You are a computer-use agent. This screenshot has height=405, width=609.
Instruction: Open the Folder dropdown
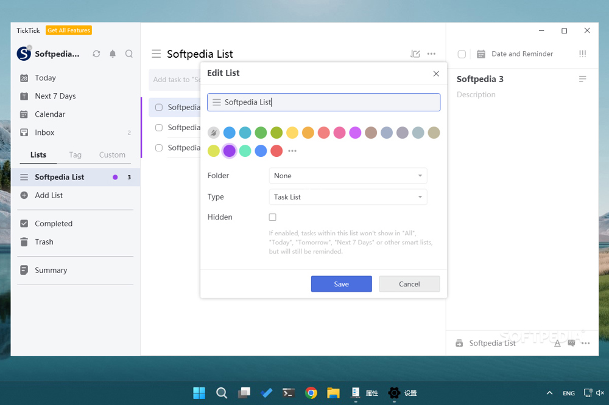[348, 176]
